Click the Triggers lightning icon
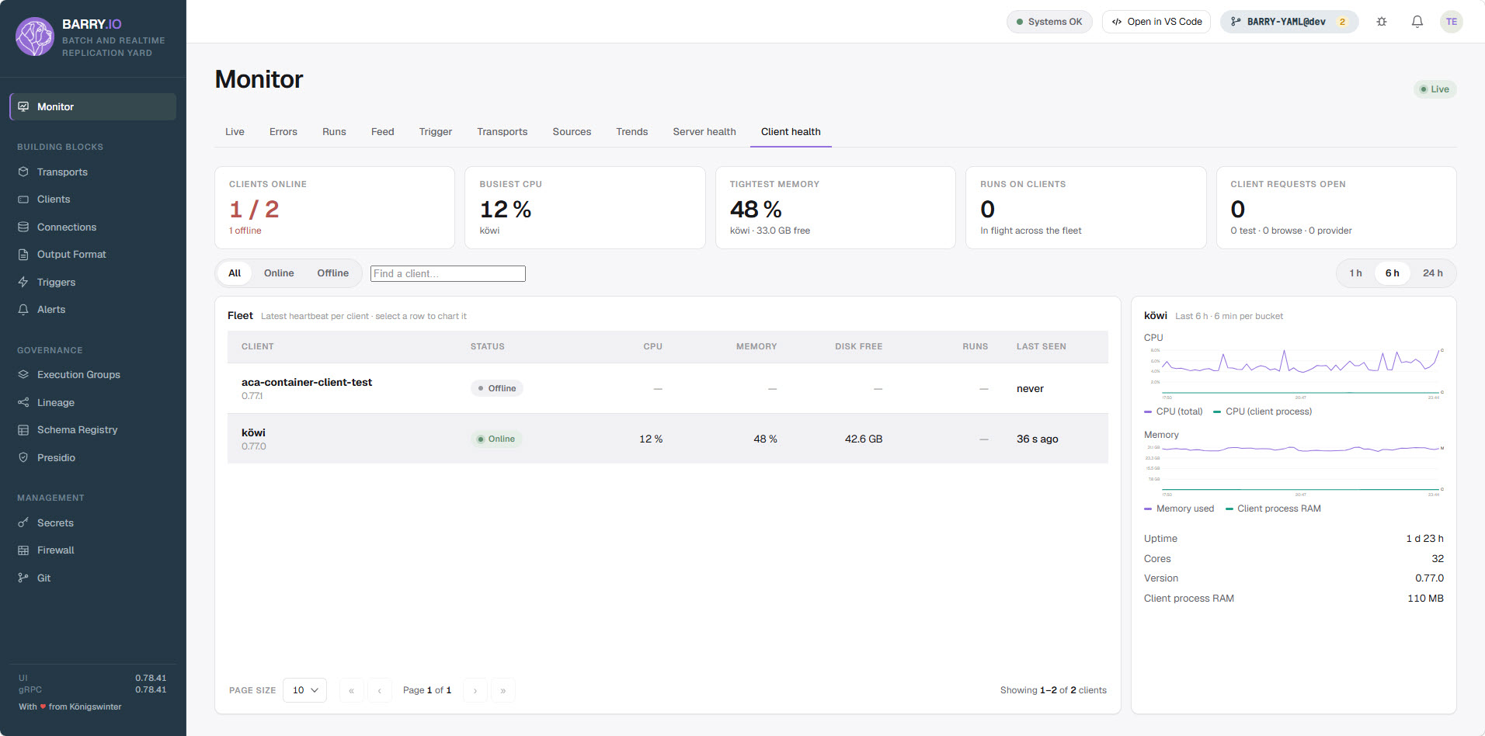The width and height of the screenshot is (1485, 736). pyautogui.click(x=23, y=282)
